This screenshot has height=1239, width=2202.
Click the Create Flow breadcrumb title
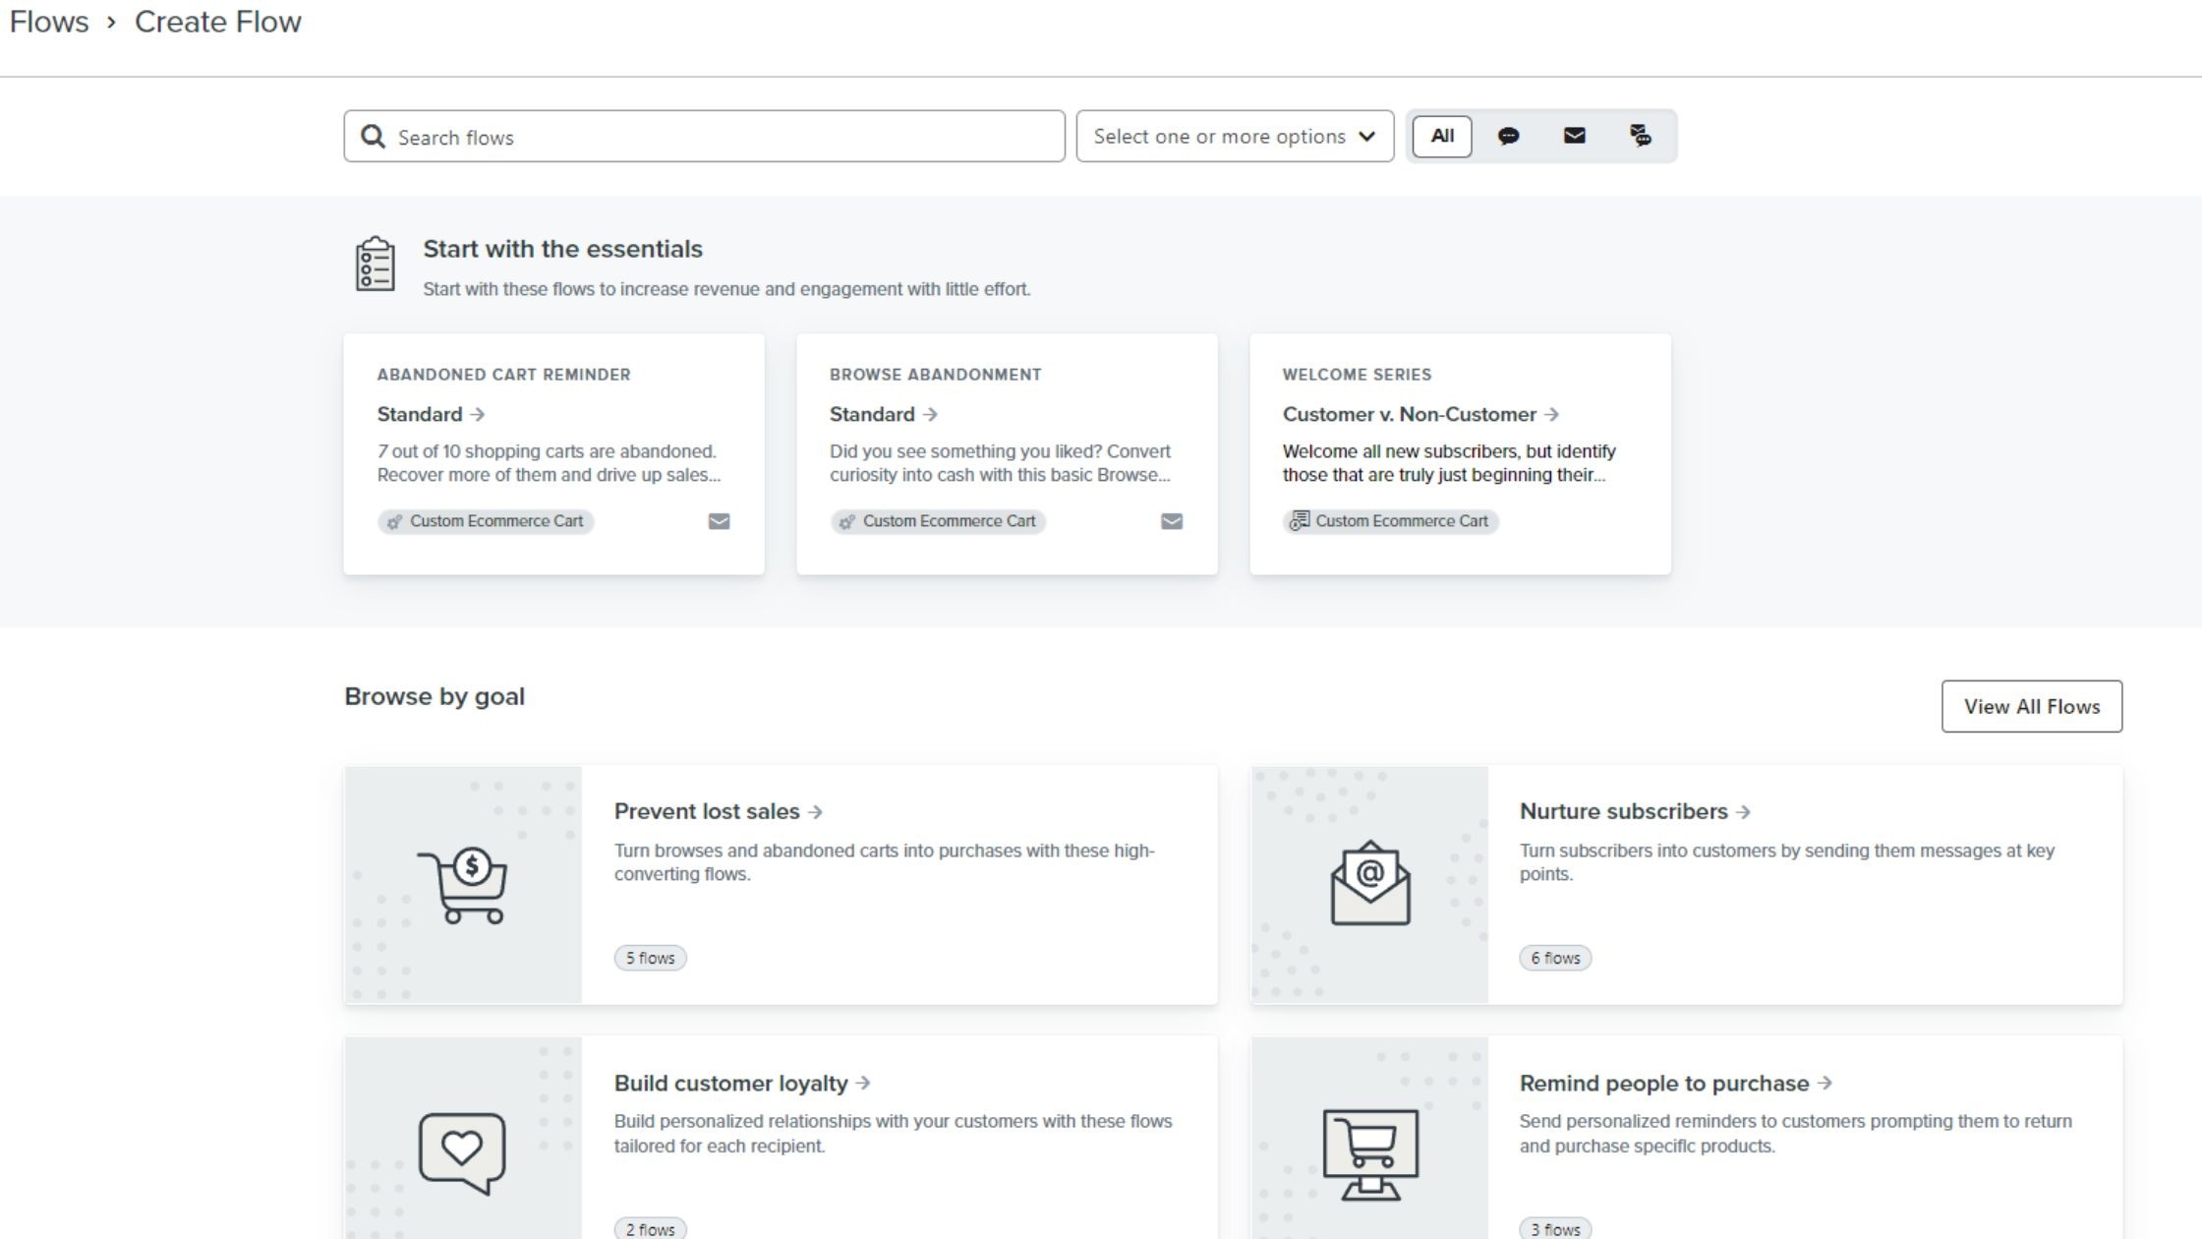point(217,22)
